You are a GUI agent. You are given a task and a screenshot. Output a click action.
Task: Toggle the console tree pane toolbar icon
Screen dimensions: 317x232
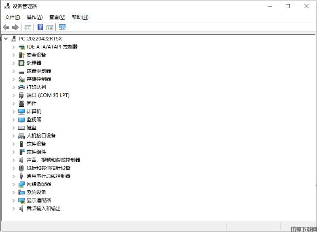27,27
